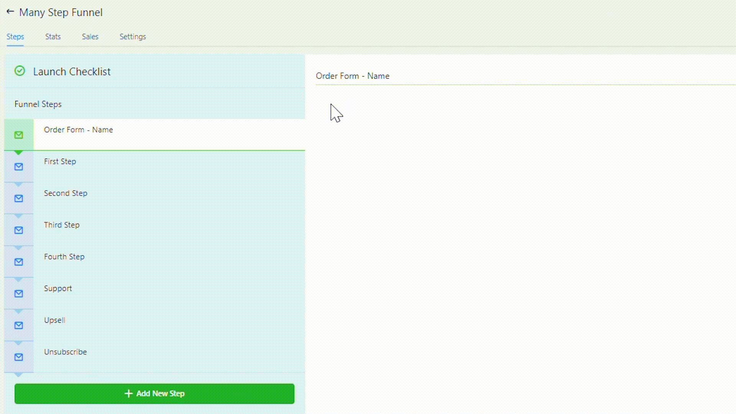Go to the Settings tab
Screen dimensions: 736x414
click(133, 37)
